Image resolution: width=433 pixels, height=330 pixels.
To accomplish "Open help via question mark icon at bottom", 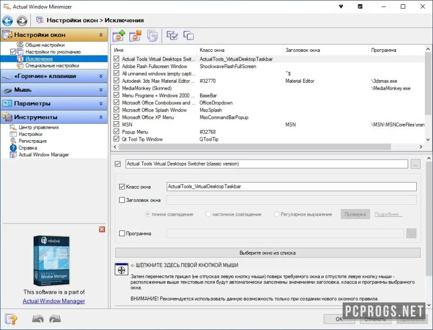I will pos(11,319).
